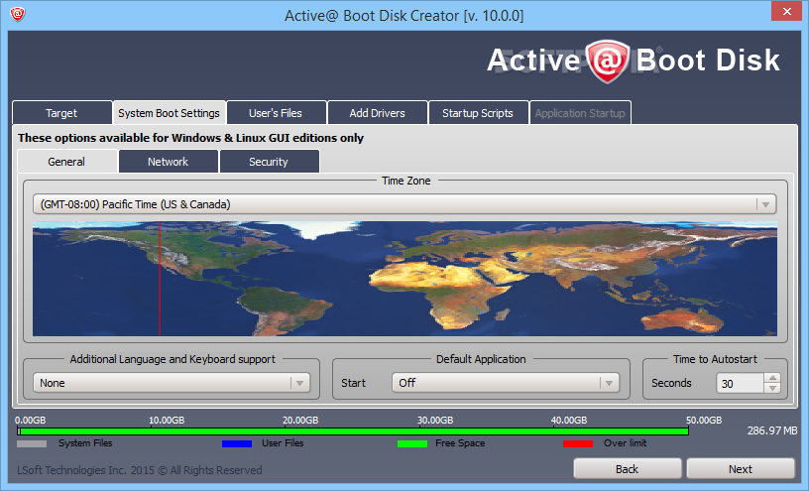
Task: Go to the Add Drivers tab
Action: (377, 112)
